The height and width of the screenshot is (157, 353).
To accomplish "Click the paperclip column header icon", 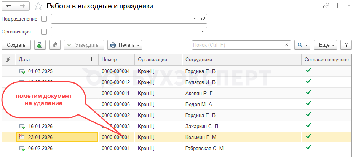I will pos(8,60).
